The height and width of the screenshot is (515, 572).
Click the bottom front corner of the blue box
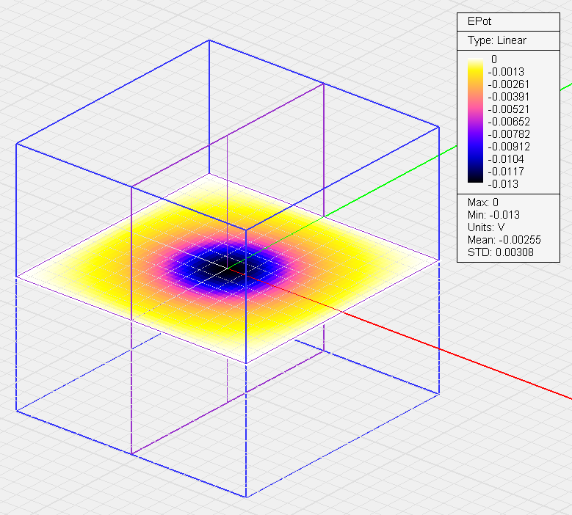(245, 497)
